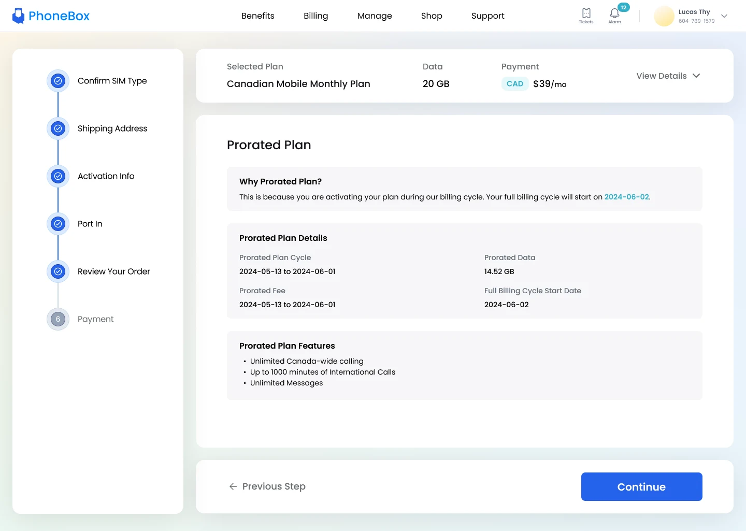Click the Confirm SIM Type step check icon

tap(58, 81)
